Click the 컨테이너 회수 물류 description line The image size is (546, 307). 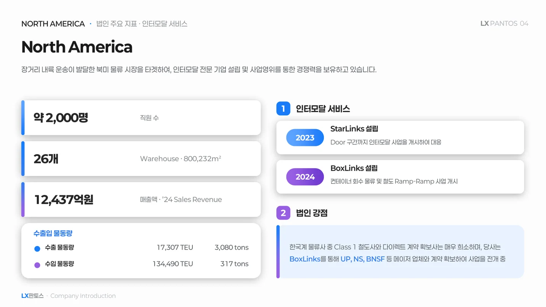pyautogui.click(x=394, y=182)
